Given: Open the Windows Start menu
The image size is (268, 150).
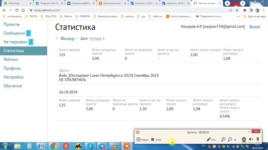Looking at the screenshot, I should point(5,146).
